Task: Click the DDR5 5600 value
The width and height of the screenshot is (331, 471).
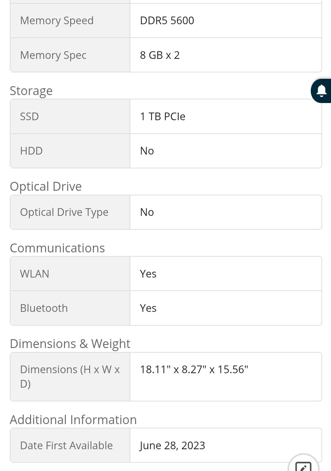Action: (x=167, y=21)
